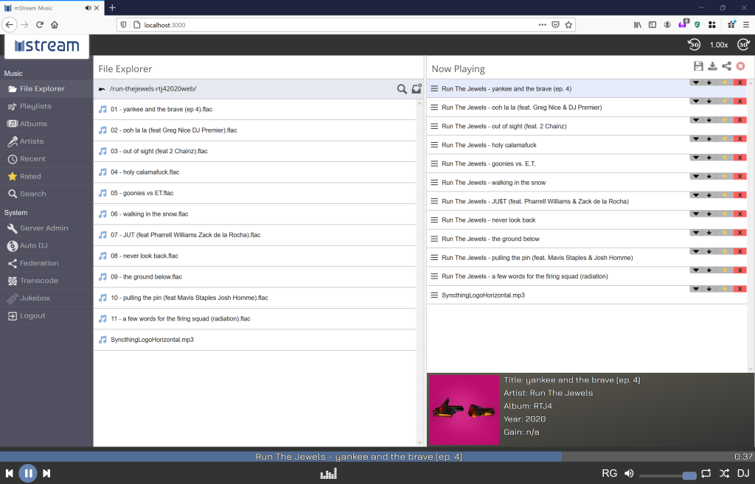755x484 pixels.
Task: Expand options arrow for 'ooh la la' track
Action: (x=695, y=101)
